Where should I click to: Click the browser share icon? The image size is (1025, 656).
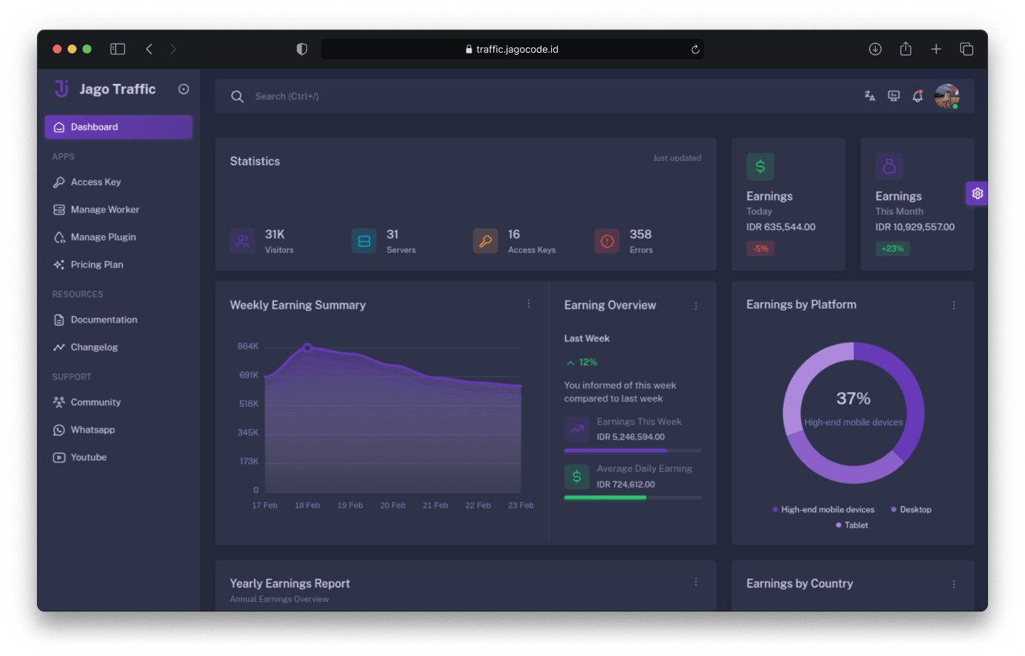905,49
